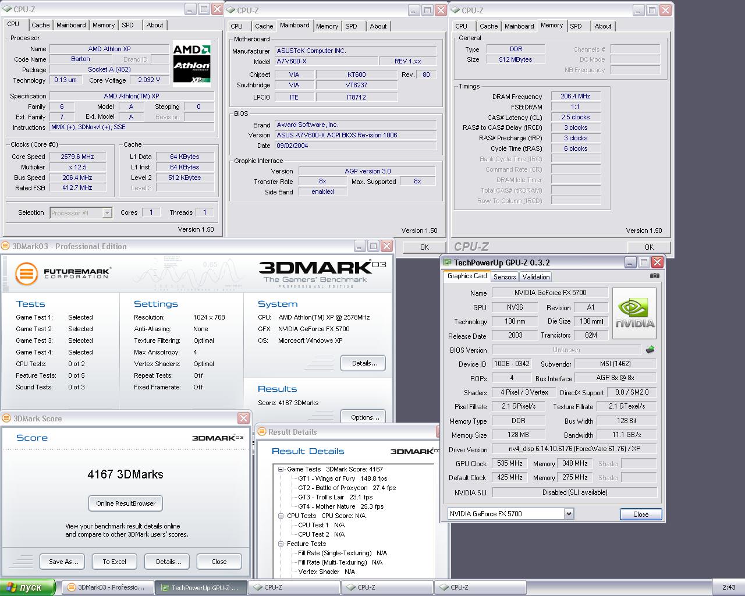Click the BIOS Date 09/02/2004 field

[356, 146]
